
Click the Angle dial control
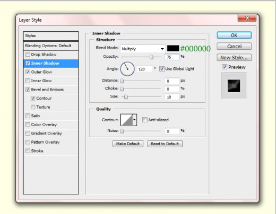[x=127, y=69]
